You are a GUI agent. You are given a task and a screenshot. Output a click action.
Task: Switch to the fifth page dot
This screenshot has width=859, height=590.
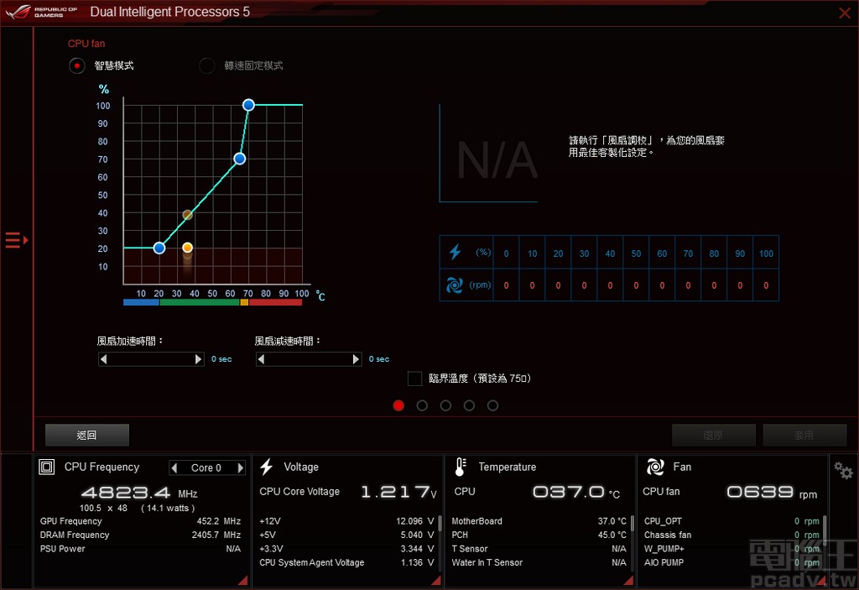(x=493, y=405)
